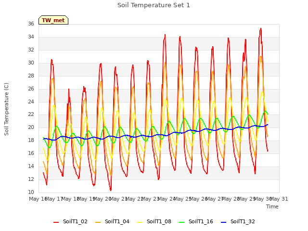
Task: Click the Soil Temperature (C) axis label
Action: pos(6,109)
